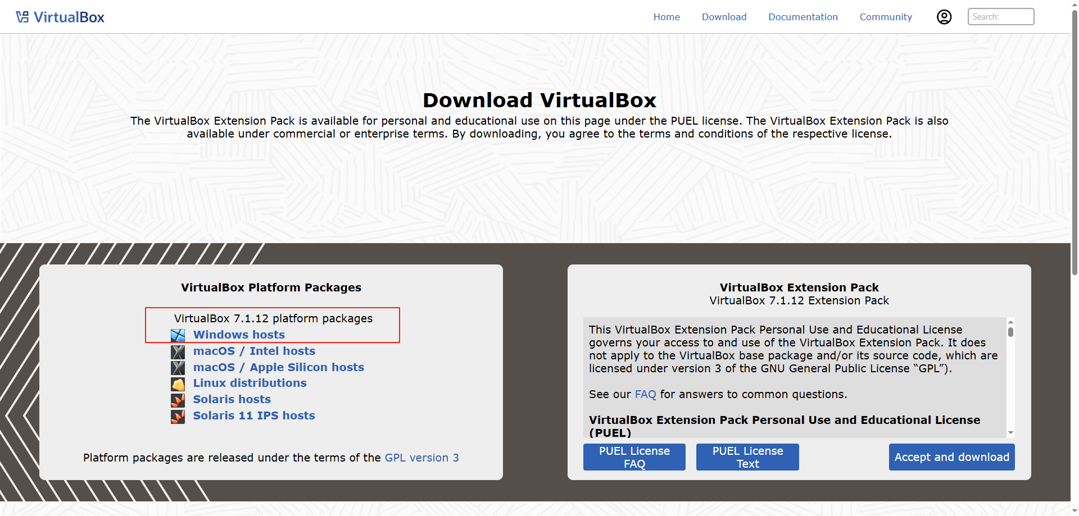The height and width of the screenshot is (516, 1079).
Task: Open the Windows hosts download link
Action: (x=239, y=335)
